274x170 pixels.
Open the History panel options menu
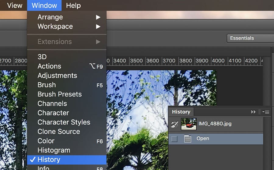[x=266, y=112]
